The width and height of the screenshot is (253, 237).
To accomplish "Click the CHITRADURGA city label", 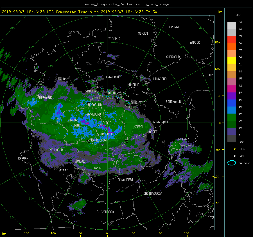I will [153, 194].
